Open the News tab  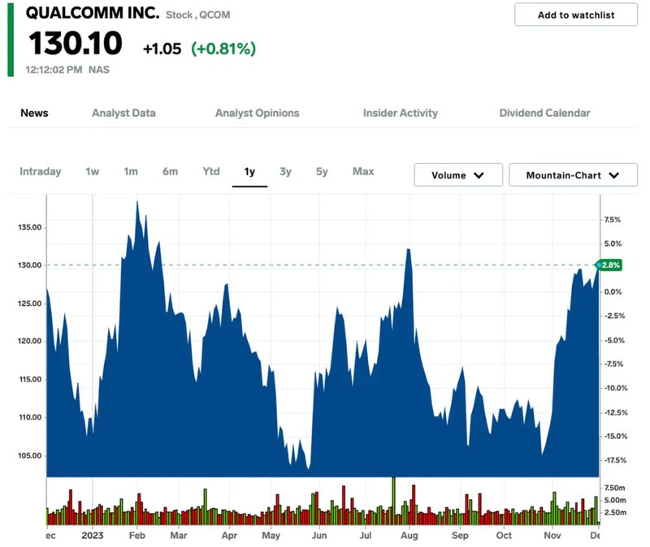(34, 113)
